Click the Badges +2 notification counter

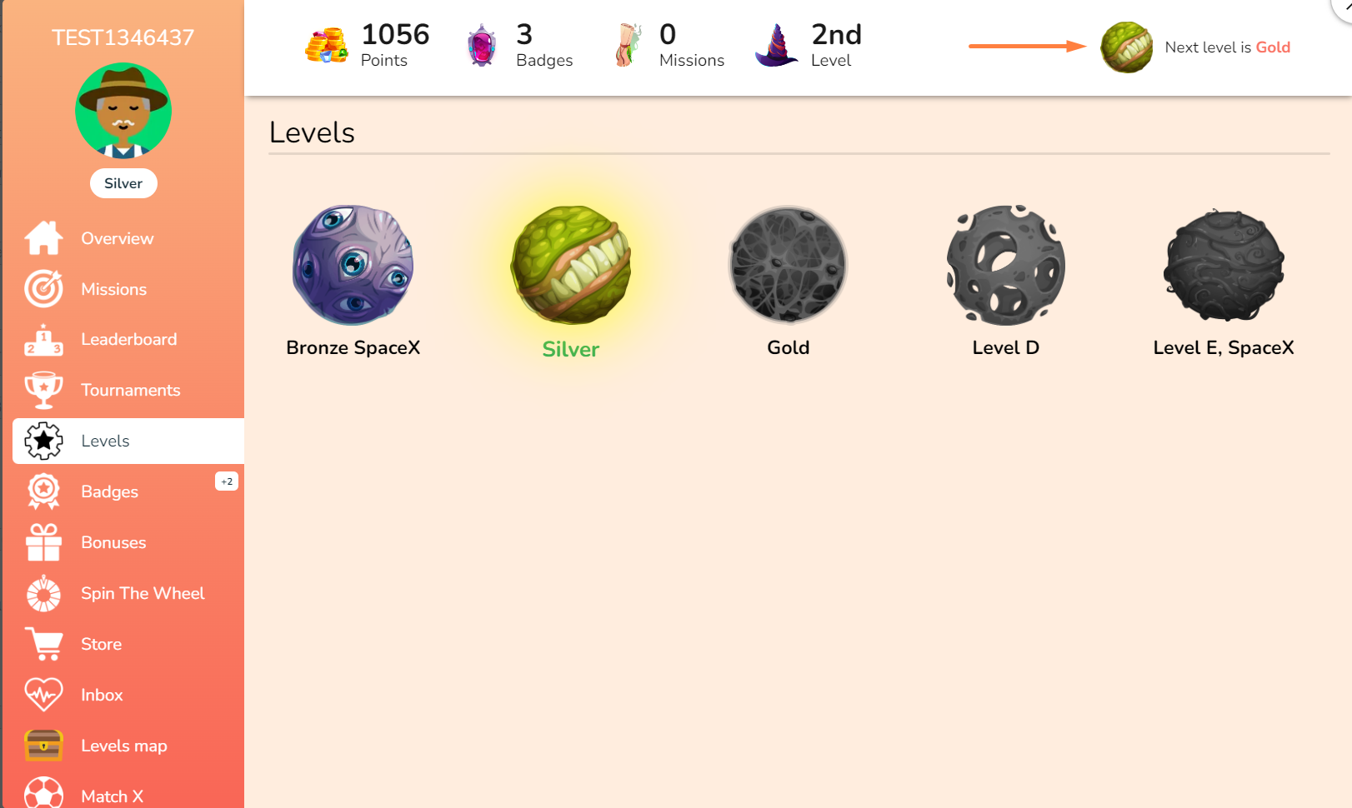point(227,481)
